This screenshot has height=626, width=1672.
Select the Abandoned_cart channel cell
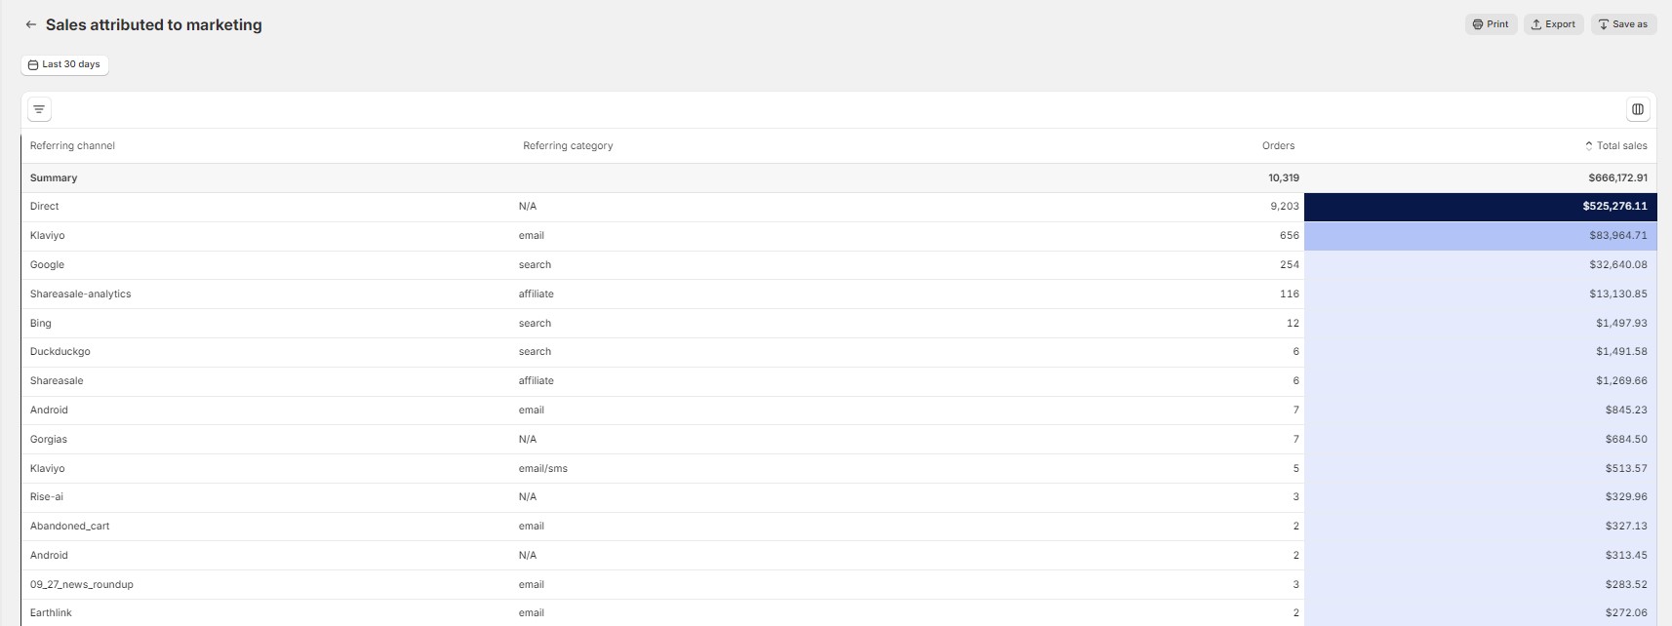tap(69, 526)
